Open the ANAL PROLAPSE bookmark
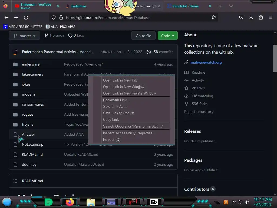Image resolution: width=277 pixels, height=208 pixels. 60,27
